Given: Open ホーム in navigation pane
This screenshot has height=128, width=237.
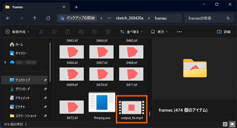Looking at the screenshot, I should (16, 44).
